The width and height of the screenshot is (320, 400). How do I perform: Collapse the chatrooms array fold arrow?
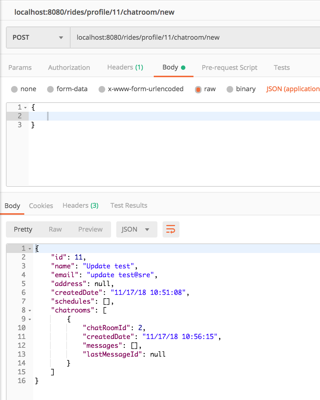(x=29, y=311)
